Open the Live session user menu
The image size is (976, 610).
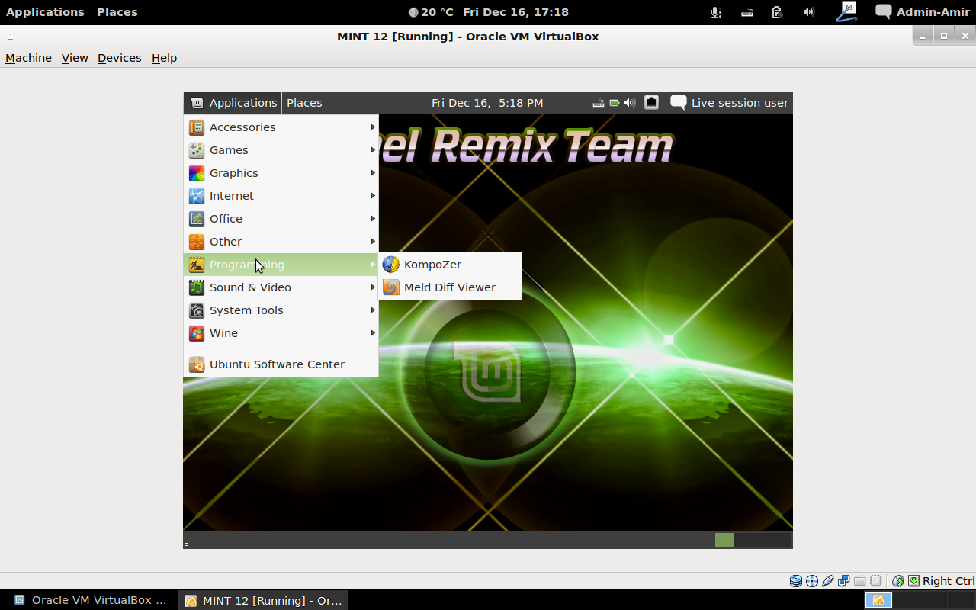[x=740, y=103]
